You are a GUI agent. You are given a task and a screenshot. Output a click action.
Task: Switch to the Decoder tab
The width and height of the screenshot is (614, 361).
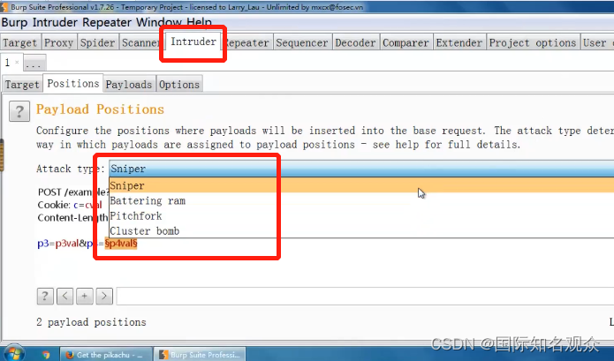pos(355,42)
